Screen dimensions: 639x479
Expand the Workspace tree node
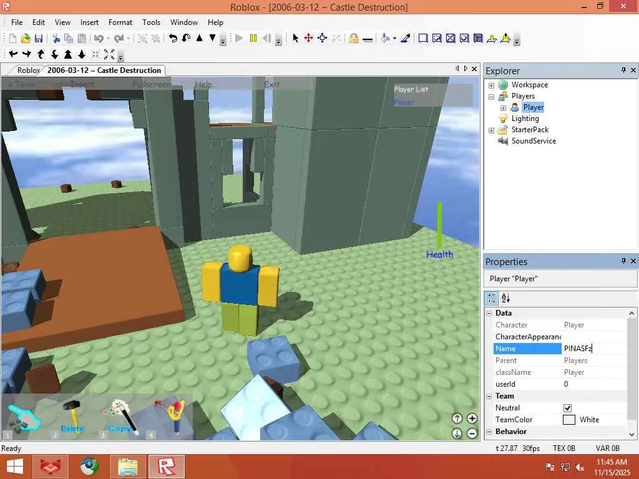point(492,85)
